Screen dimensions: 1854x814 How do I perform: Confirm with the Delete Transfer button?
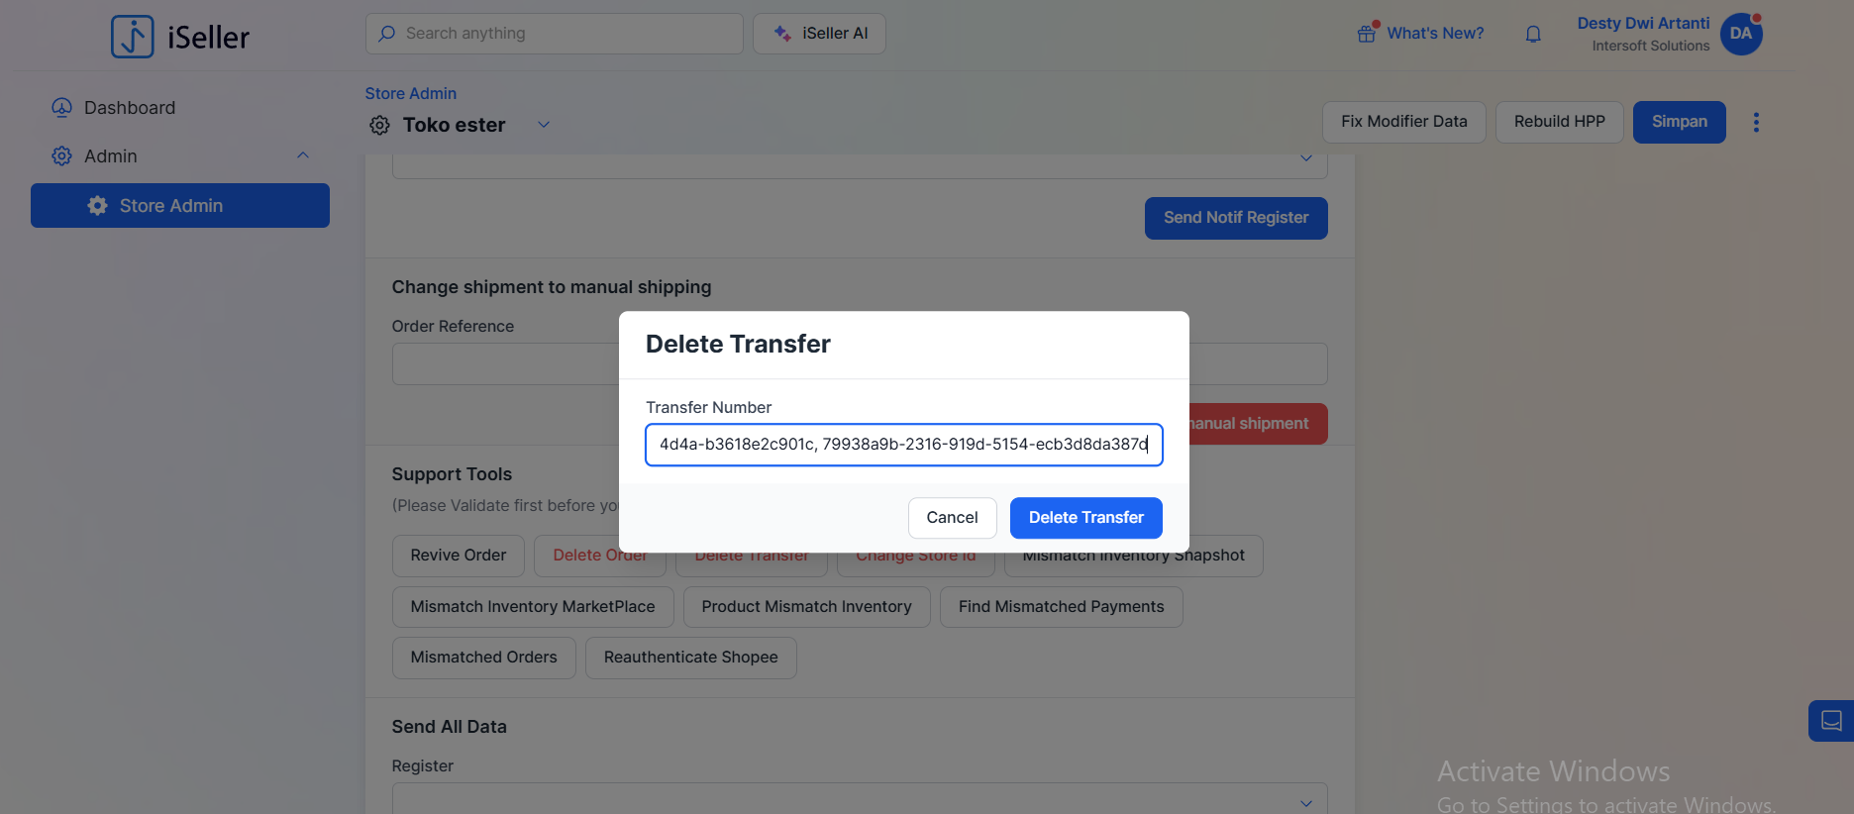tap(1085, 518)
